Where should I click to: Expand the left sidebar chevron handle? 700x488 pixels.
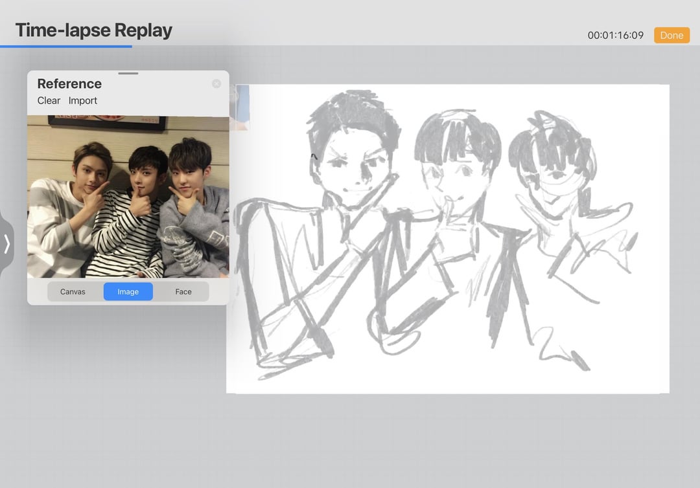pos(6,244)
